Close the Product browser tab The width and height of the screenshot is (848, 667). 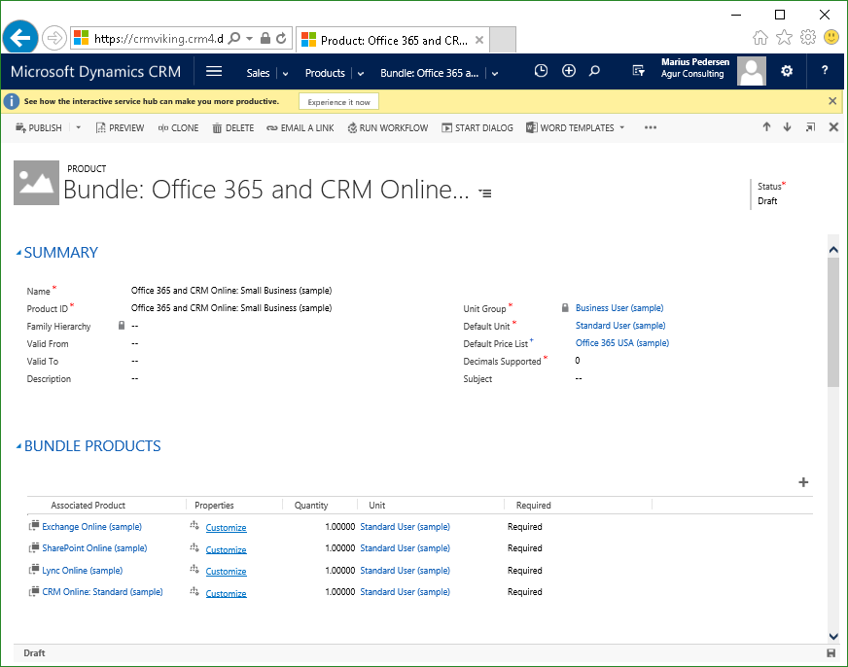(x=479, y=40)
